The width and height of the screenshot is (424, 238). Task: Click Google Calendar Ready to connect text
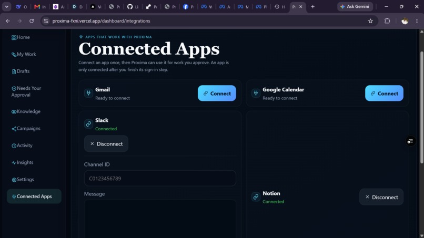tap(280, 98)
